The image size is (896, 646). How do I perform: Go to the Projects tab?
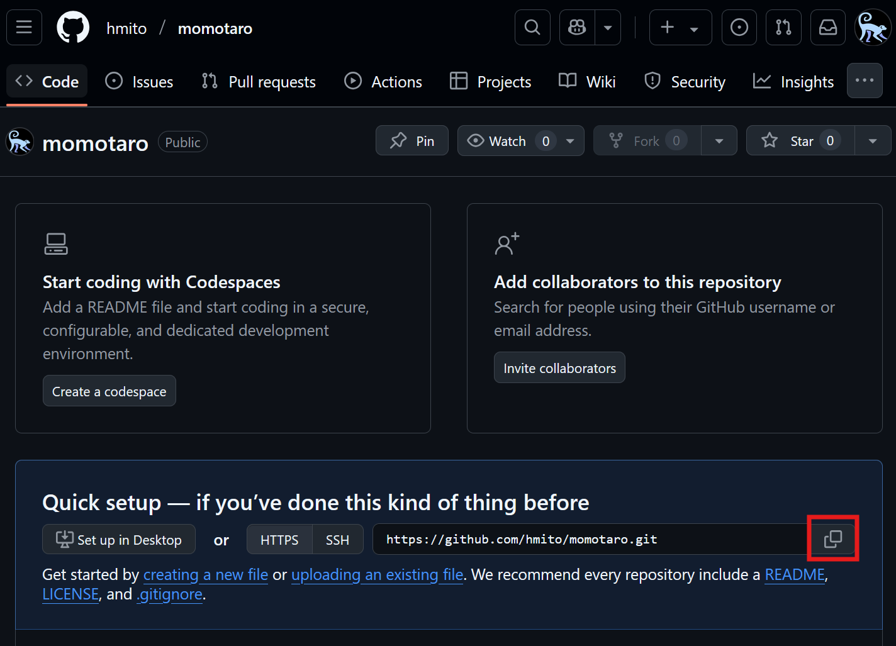[491, 82]
